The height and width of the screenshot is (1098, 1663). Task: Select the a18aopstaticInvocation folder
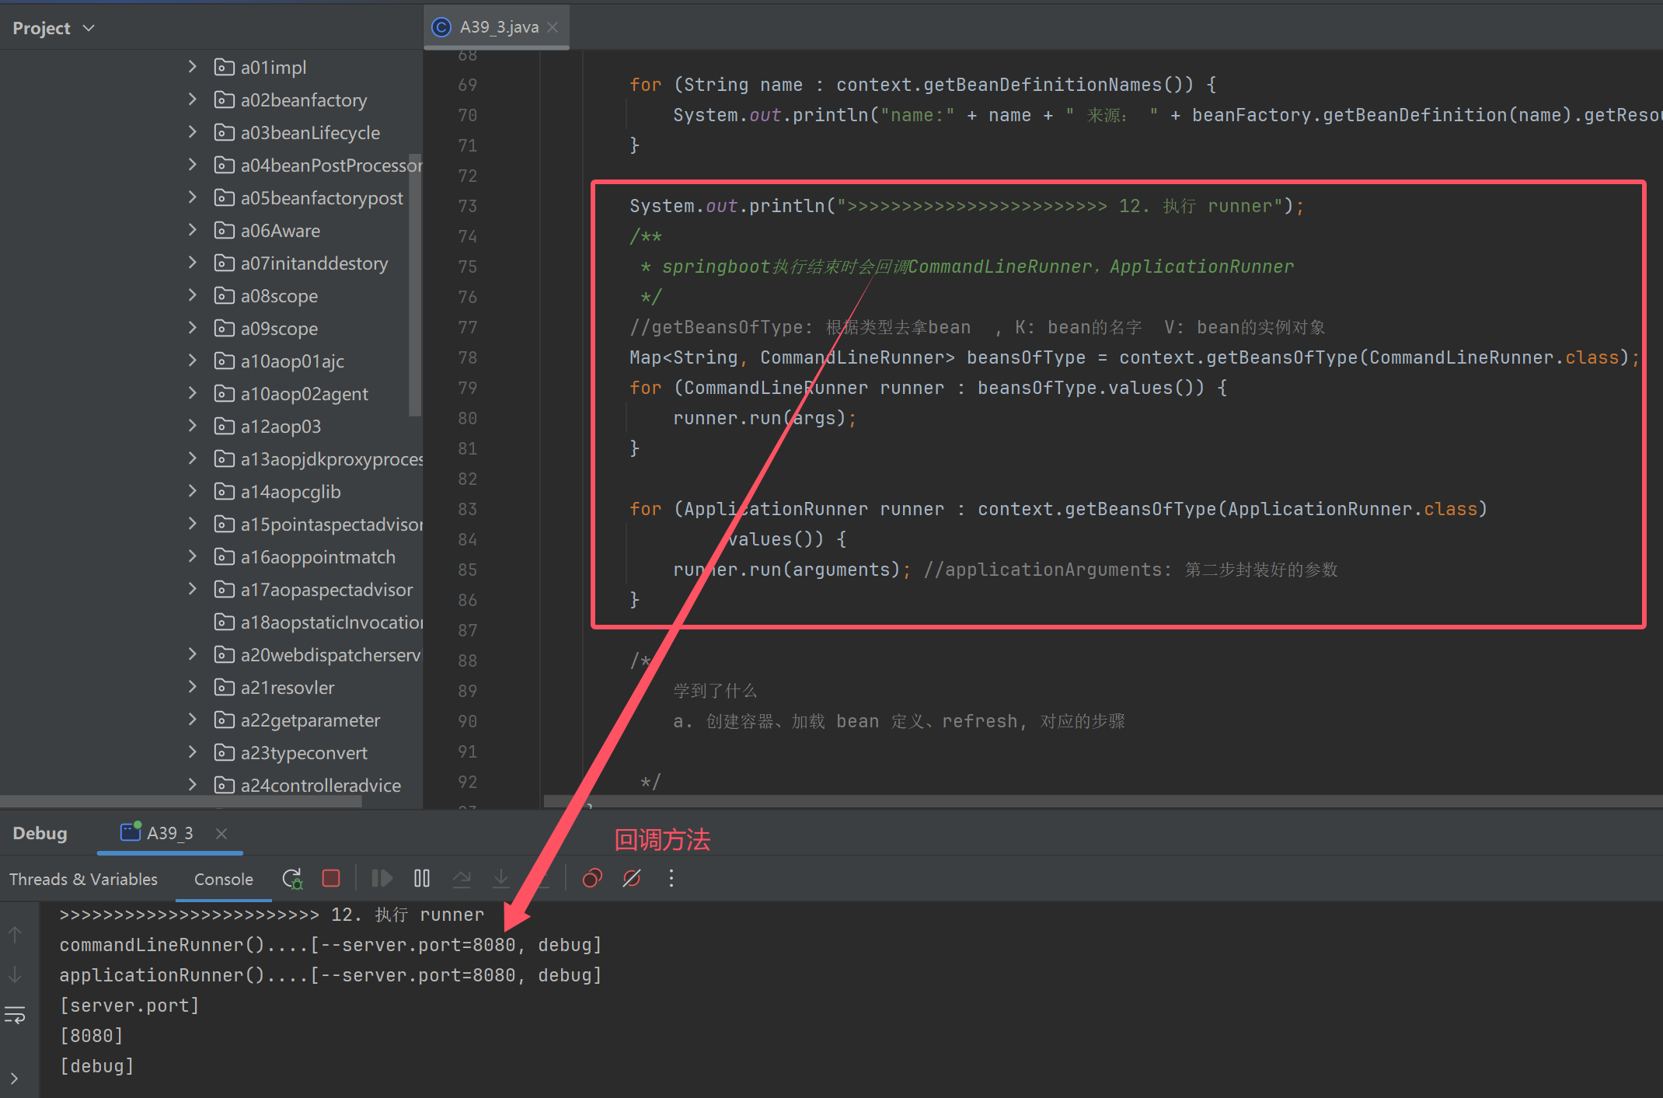click(x=319, y=622)
